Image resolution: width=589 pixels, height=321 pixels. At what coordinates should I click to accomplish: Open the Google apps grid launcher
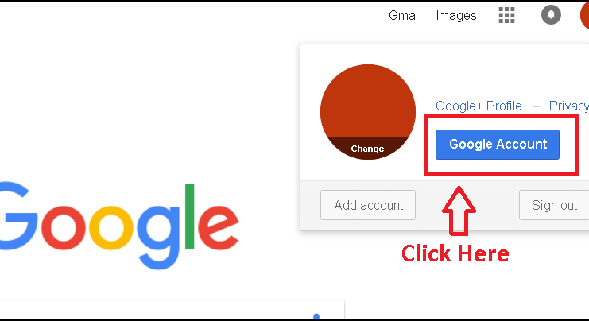506,15
